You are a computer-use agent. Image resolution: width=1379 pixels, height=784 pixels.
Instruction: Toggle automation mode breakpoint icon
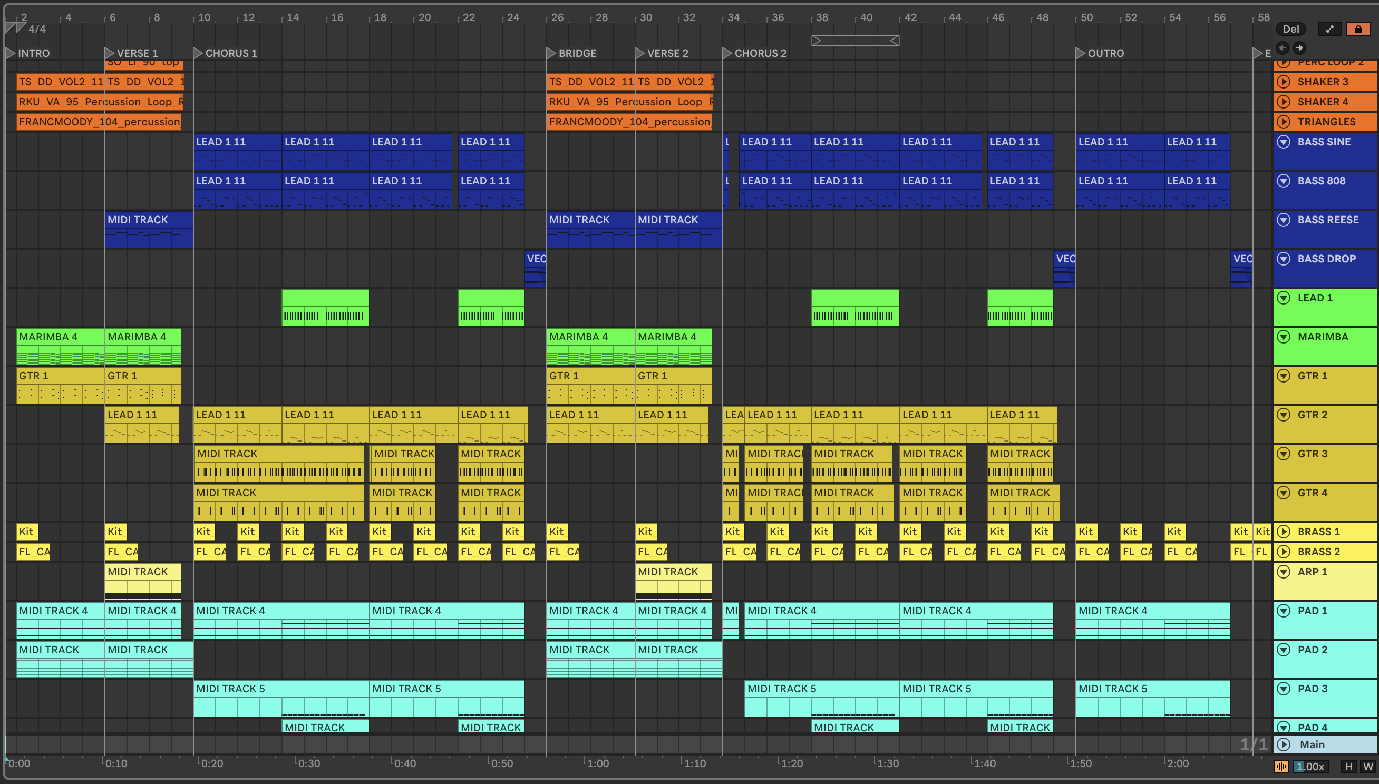pyautogui.click(x=1330, y=29)
